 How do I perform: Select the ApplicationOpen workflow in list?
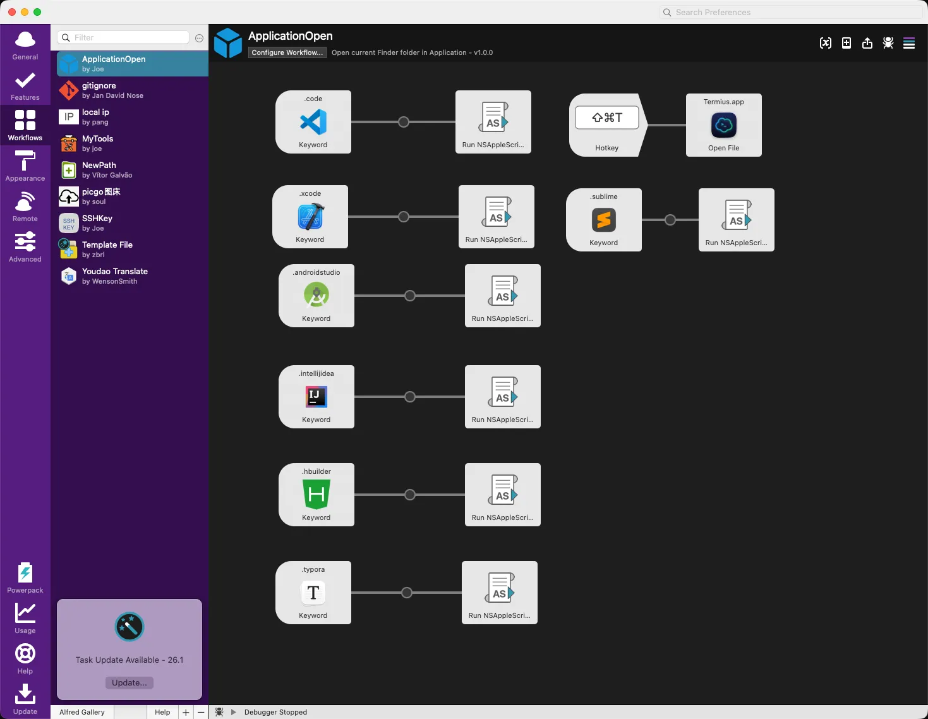133,63
